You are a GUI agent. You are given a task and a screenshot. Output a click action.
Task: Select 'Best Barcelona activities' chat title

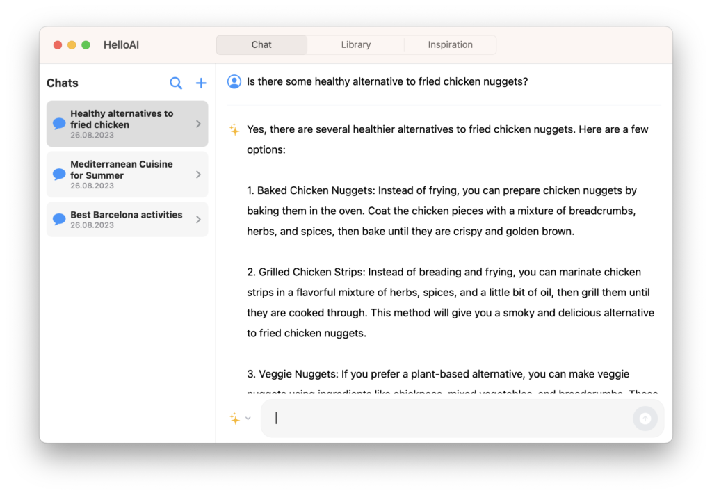point(127,215)
